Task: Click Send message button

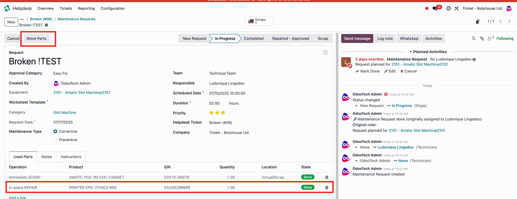Action: [357, 39]
